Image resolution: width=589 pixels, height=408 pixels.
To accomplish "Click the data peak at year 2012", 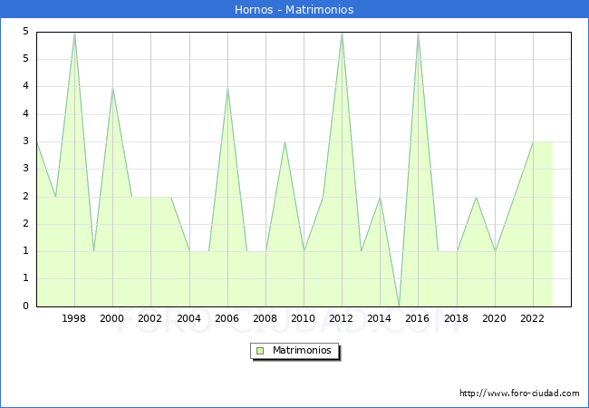I will point(342,33).
